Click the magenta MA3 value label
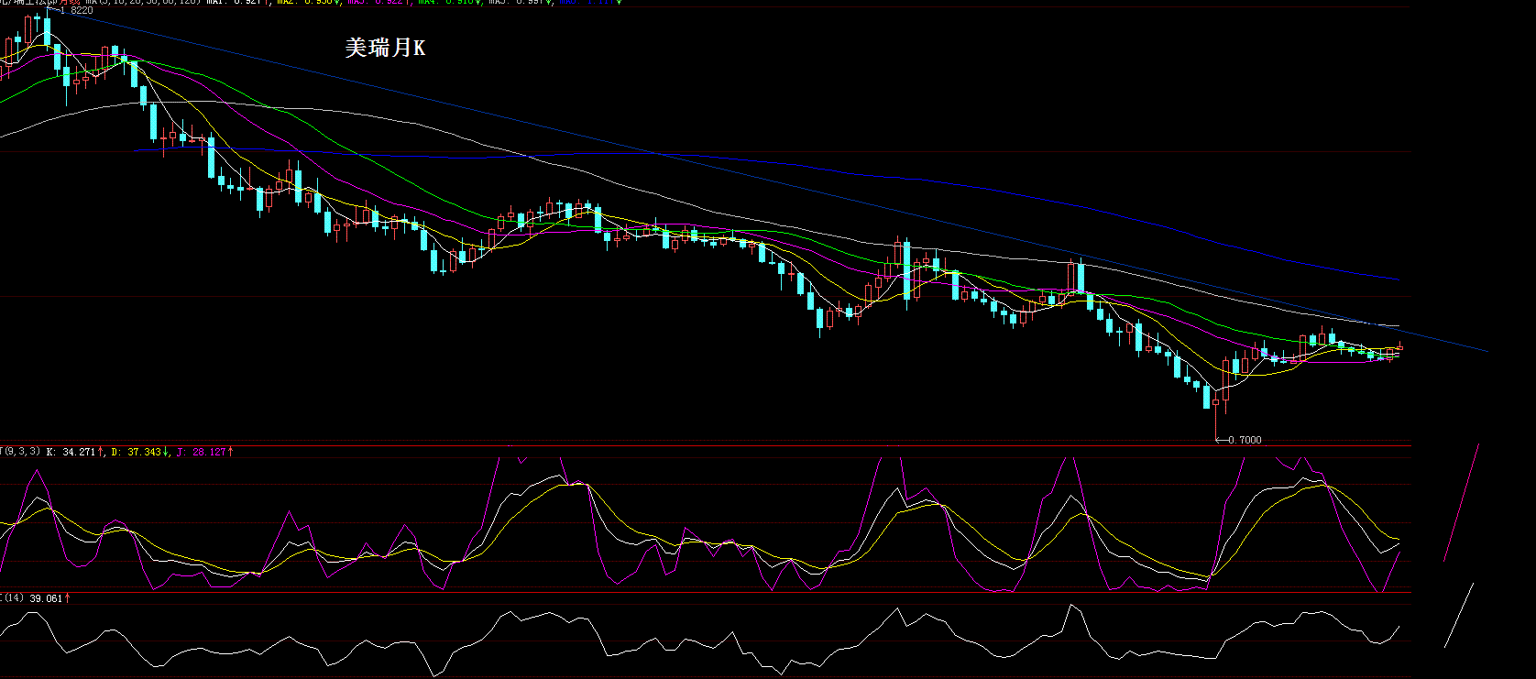The height and width of the screenshot is (679, 1536). coord(379,2)
